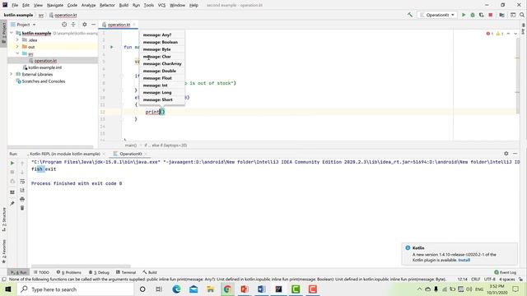
Task: Open the TODO tool window
Action: tap(41, 272)
